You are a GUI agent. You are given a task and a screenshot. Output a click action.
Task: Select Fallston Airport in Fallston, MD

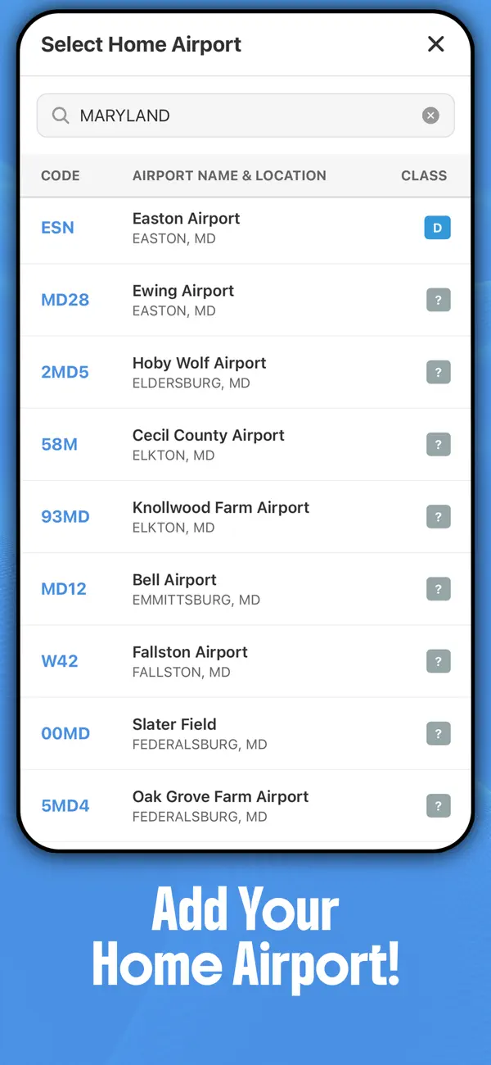(245, 661)
